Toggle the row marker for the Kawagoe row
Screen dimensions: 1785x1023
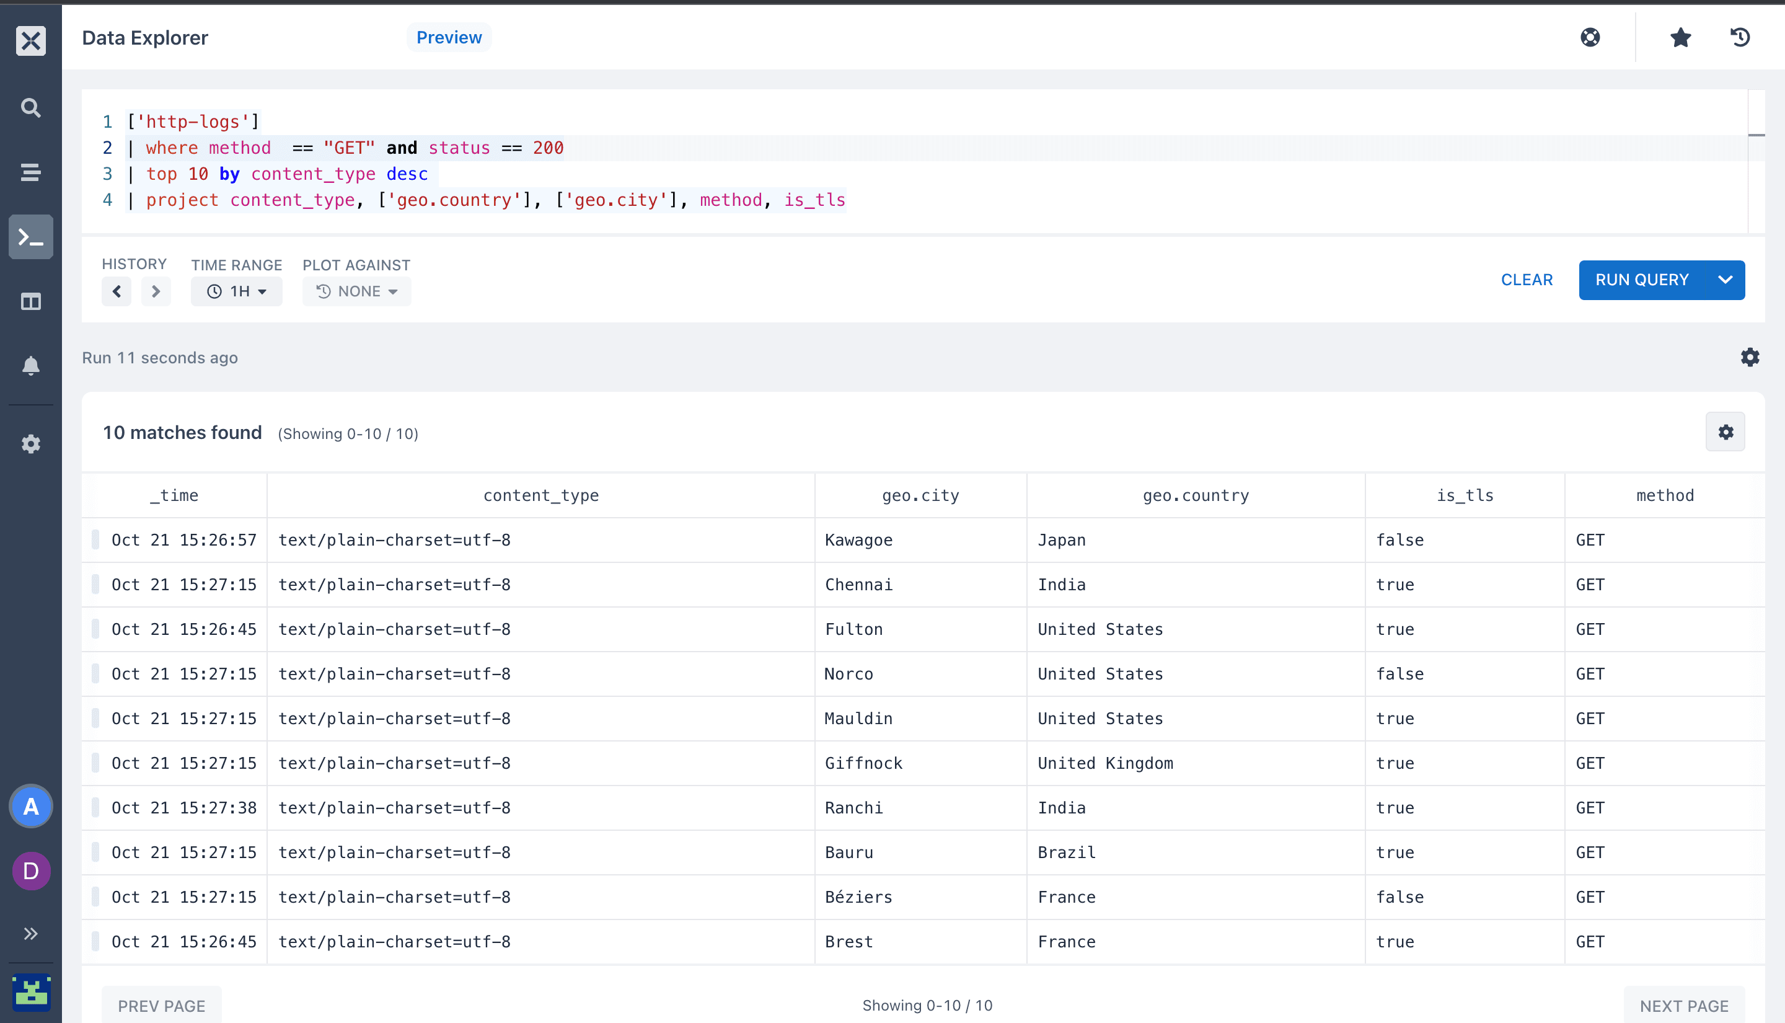(x=95, y=539)
